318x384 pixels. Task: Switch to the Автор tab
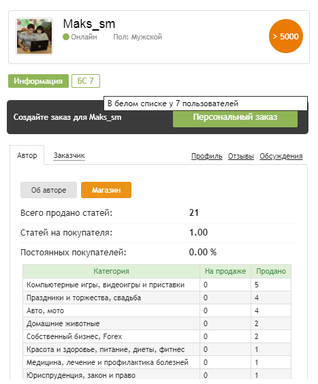27,155
